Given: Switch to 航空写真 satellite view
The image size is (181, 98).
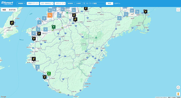Looking at the screenshot, I should coord(12,10).
